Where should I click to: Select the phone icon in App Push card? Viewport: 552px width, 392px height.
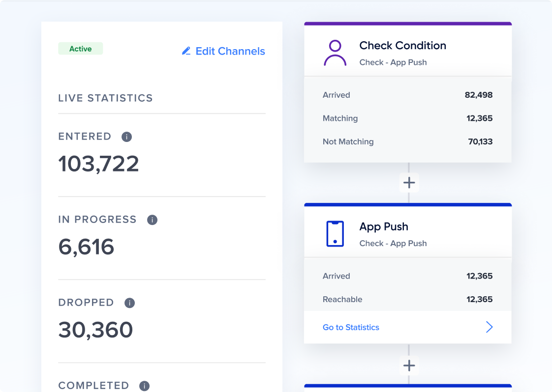tap(335, 234)
